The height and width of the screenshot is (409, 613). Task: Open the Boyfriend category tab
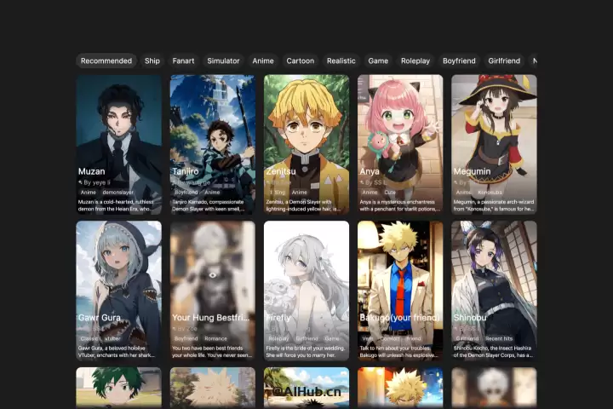(x=459, y=60)
